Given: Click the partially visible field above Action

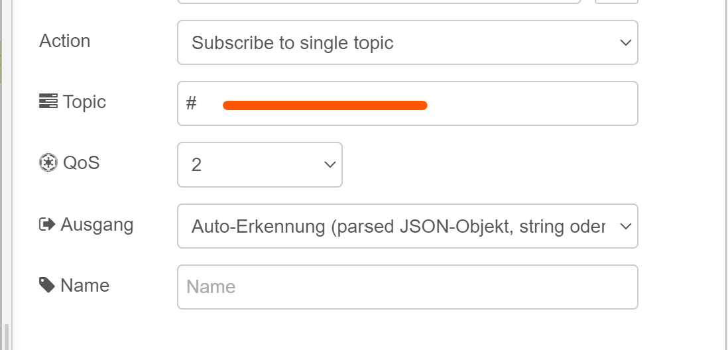Looking at the screenshot, I should (x=379, y=2).
